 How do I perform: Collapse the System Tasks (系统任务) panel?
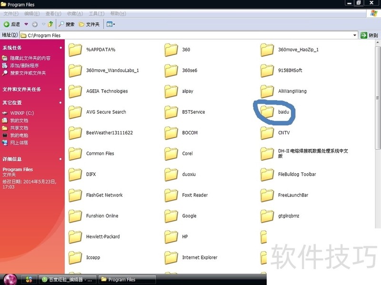point(61,48)
